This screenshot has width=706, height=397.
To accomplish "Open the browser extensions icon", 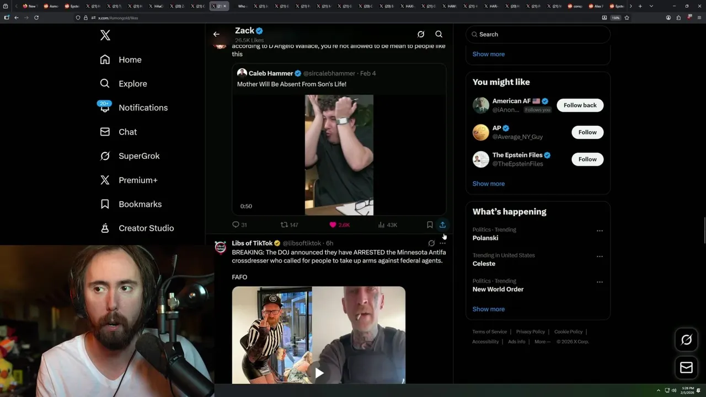I will 678,18.
